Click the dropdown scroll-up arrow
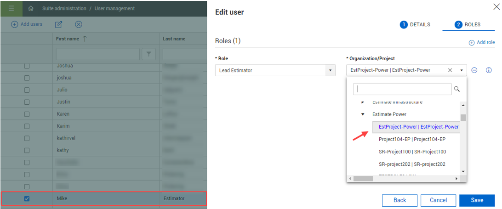 click(463, 105)
